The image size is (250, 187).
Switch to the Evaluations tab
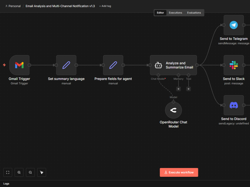194,13
